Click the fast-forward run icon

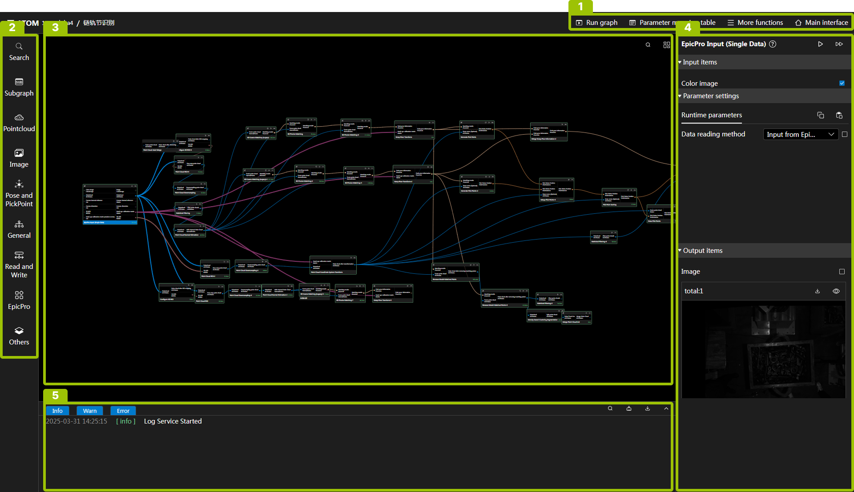click(x=839, y=44)
